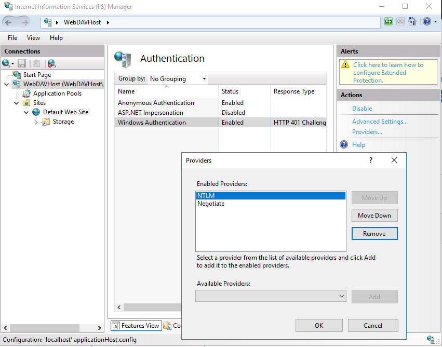Screen dimensions: 442x347
Task: Open the Available Providers combo box
Action: tap(271, 296)
